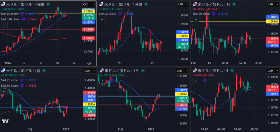
Task: Click red 1.38079 price label on 4-hour chart
Action: pos(88,29)
